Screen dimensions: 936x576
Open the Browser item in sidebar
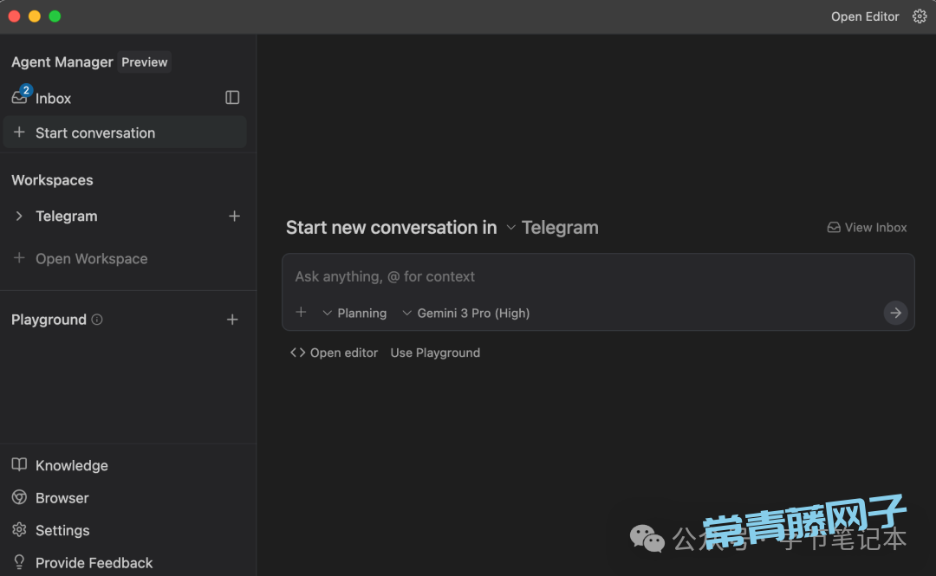point(62,498)
